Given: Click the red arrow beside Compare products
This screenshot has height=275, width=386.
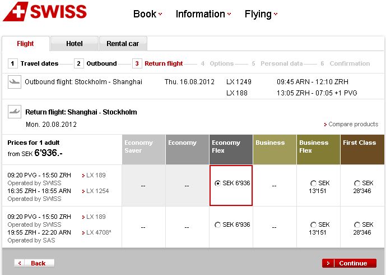Looking at the screenshot, I should (x=325, y=125).
